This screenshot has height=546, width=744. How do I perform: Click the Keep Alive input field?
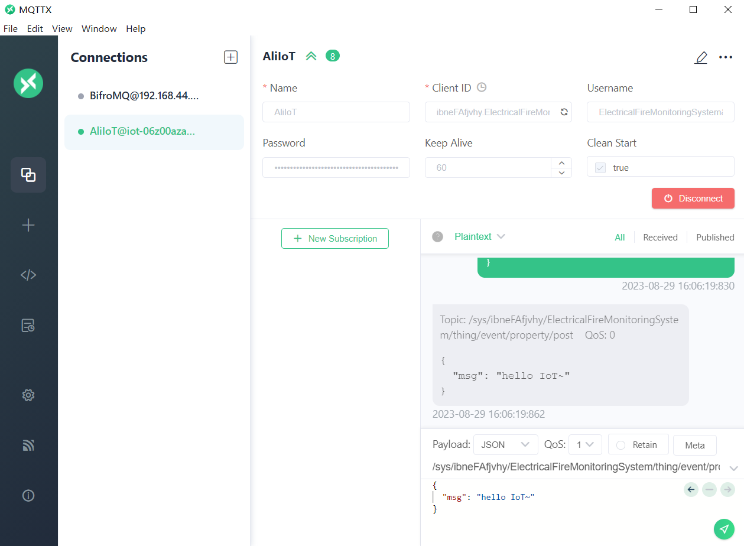488,167
